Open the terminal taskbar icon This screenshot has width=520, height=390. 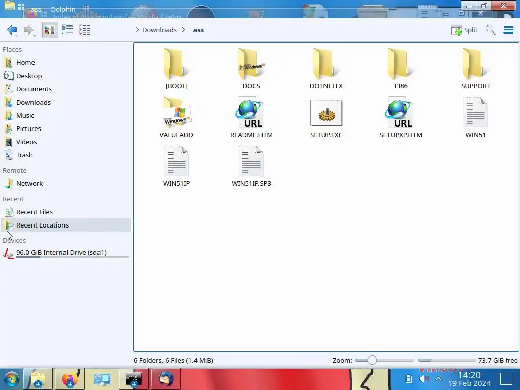[x=134, y=379]
